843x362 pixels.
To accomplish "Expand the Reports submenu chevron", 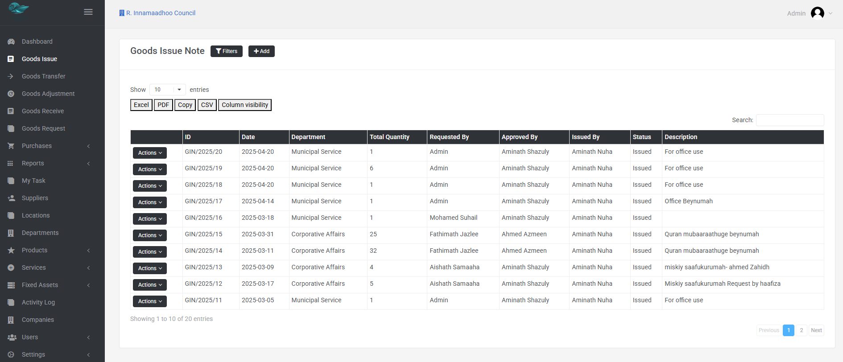I will pyautogui.click(x=88, y=164).
